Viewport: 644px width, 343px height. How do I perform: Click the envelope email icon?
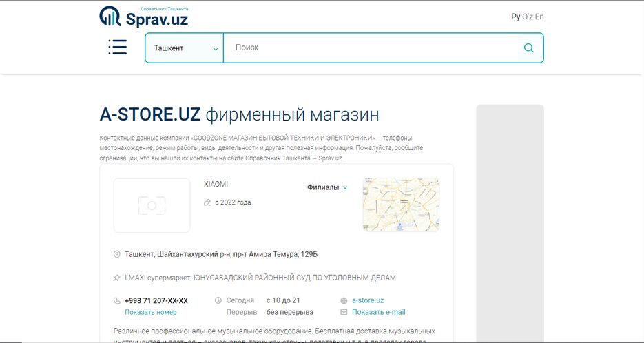pyautogui.click(x=344, y=312)
